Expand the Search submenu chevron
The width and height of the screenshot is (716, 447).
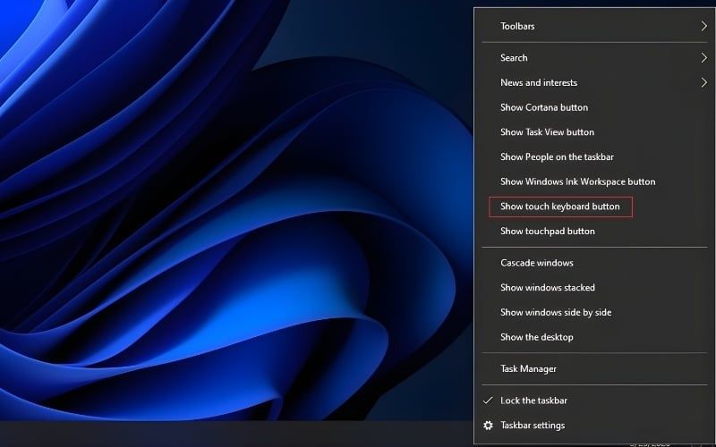pos(703,58)
